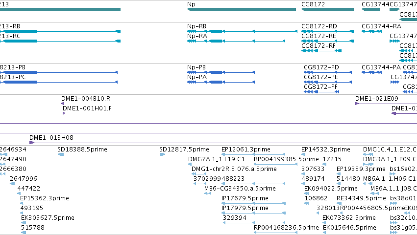This screenshot has width=417, height=235.
Task: Click the DMG1-chr2R.5.076.a.5prime label
Action: point(234,169)
